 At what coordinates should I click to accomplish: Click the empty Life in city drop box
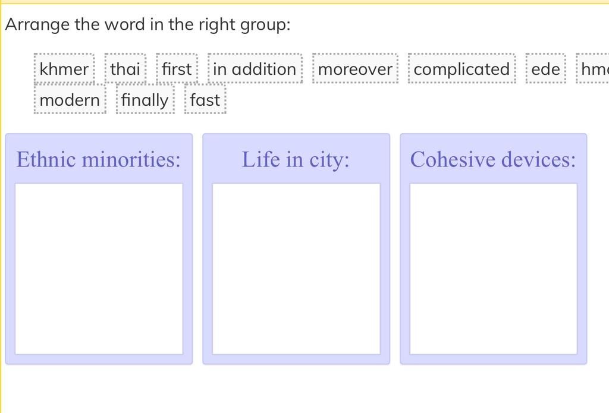coord(296,269)
